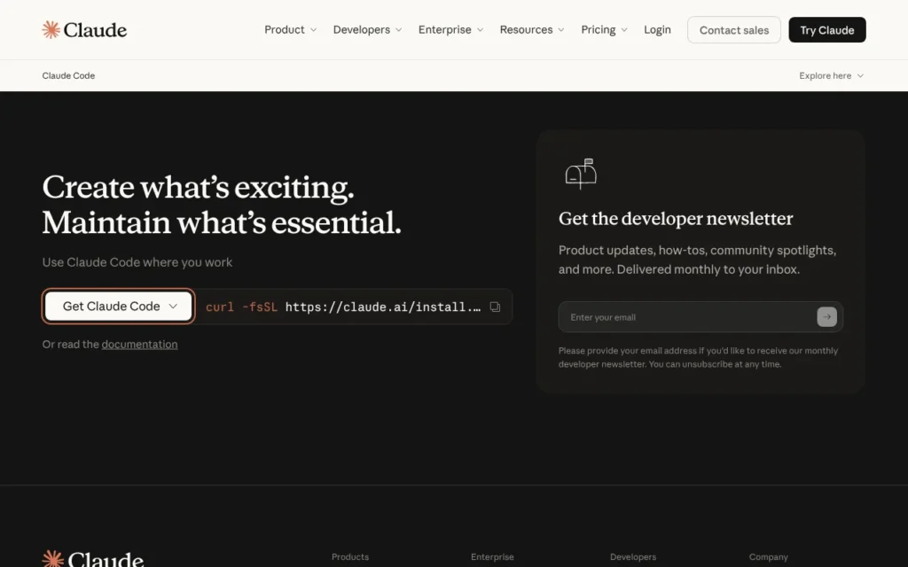Click the Claude Code breadcrumb label
908x567 pixels.
[68, 76]
